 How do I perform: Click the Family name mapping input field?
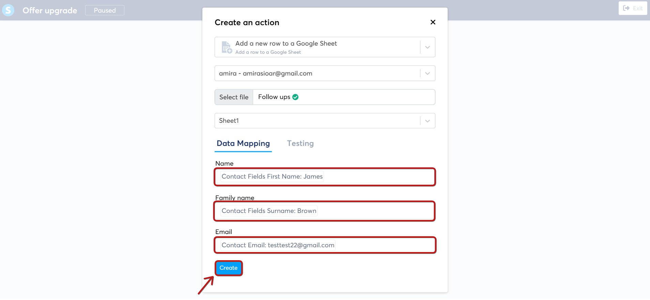[x=325, y=211]
